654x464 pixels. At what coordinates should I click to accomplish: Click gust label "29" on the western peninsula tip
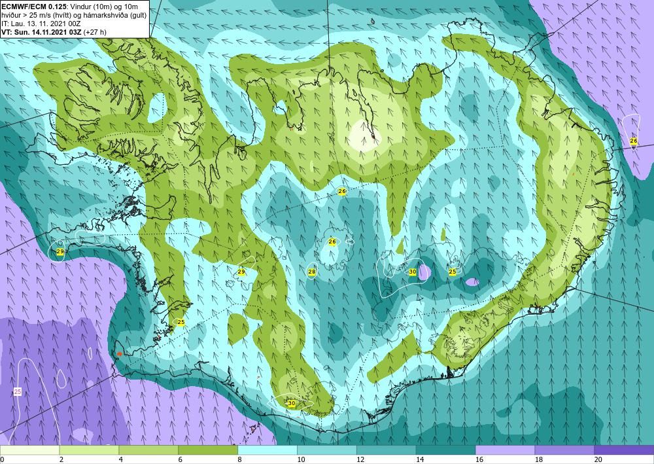(60, 251)
